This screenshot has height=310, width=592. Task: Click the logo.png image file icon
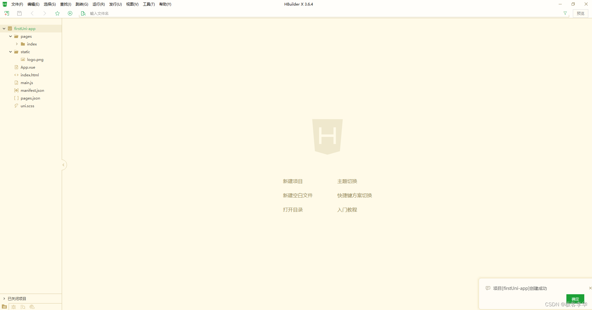point(23,59)
